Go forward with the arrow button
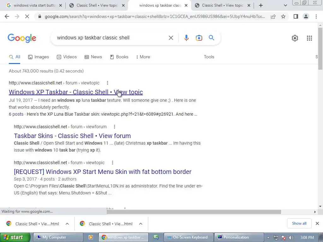This screenshot has width=323, height=242. (17, 16)
